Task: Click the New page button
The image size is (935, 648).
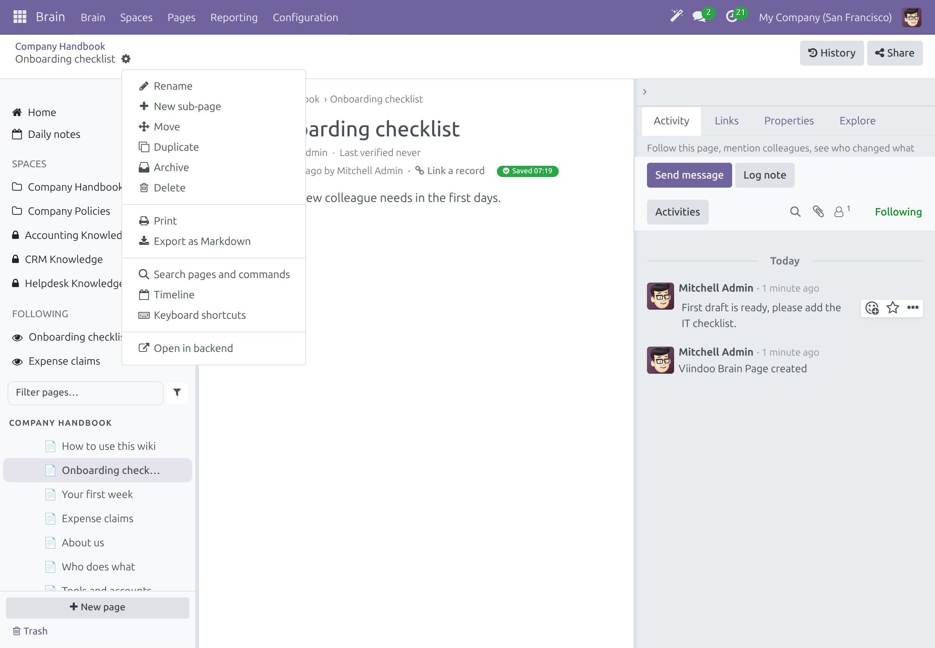Action: (98, 607)
